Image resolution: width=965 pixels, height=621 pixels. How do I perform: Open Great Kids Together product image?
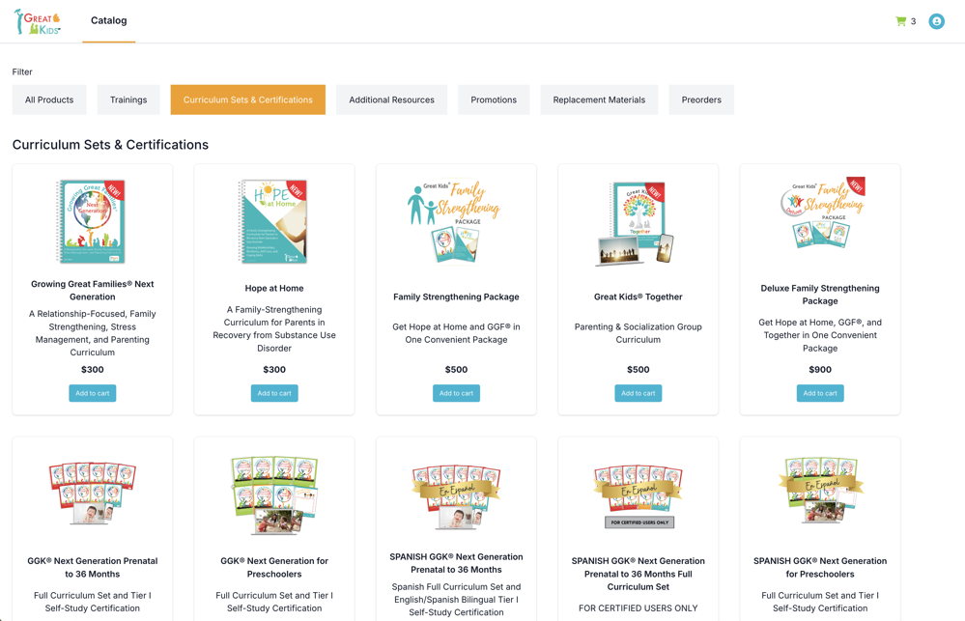pos(636,223)
